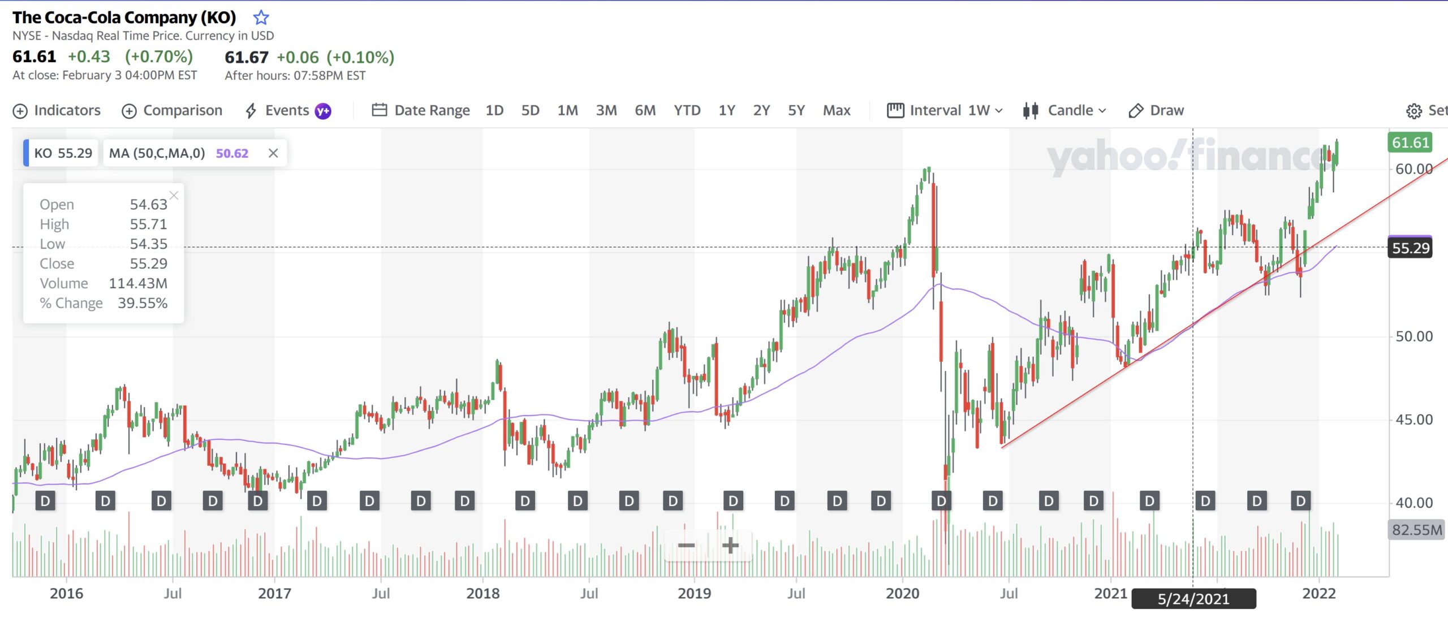Image resolution: width=1448 pixels, height=623 pixels.
Task: Expand the Interval 1W dropdown
Action: point(945,110)
